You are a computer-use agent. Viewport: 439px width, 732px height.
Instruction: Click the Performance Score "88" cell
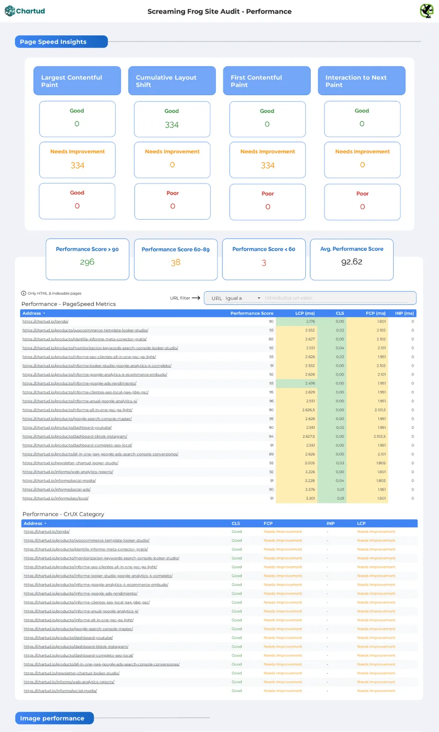click(x=271, y=339)
